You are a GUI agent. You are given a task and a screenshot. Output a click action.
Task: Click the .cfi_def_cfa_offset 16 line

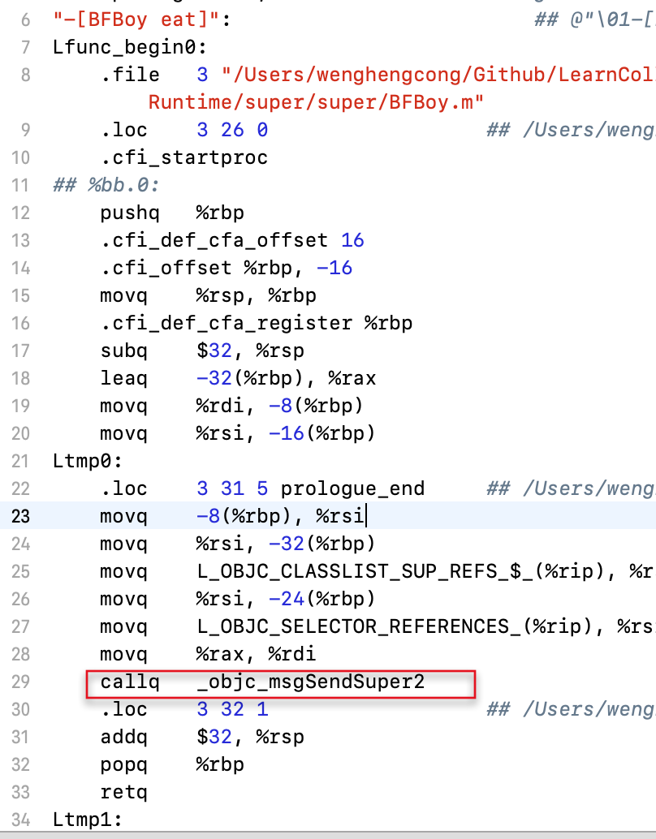(x=232, y=241)
